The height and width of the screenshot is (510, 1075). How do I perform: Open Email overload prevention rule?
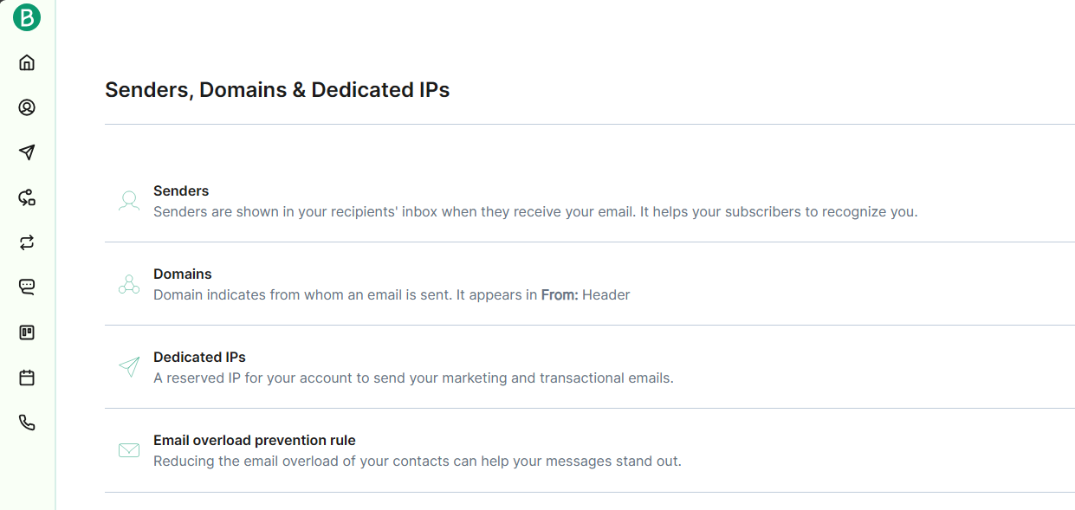pos(255,440)
